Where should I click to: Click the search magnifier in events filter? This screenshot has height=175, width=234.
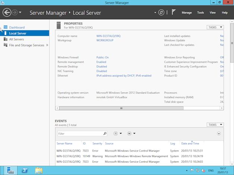coord(105,133)
